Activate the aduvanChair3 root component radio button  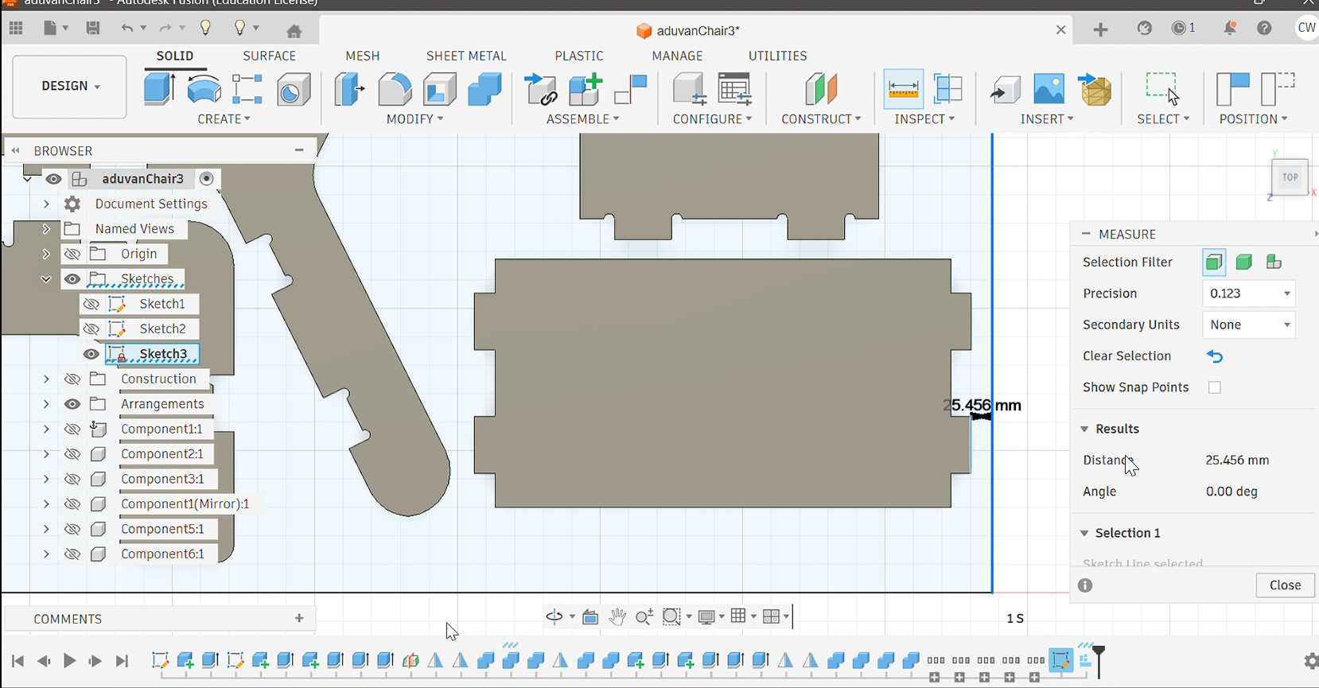[207, 179]
